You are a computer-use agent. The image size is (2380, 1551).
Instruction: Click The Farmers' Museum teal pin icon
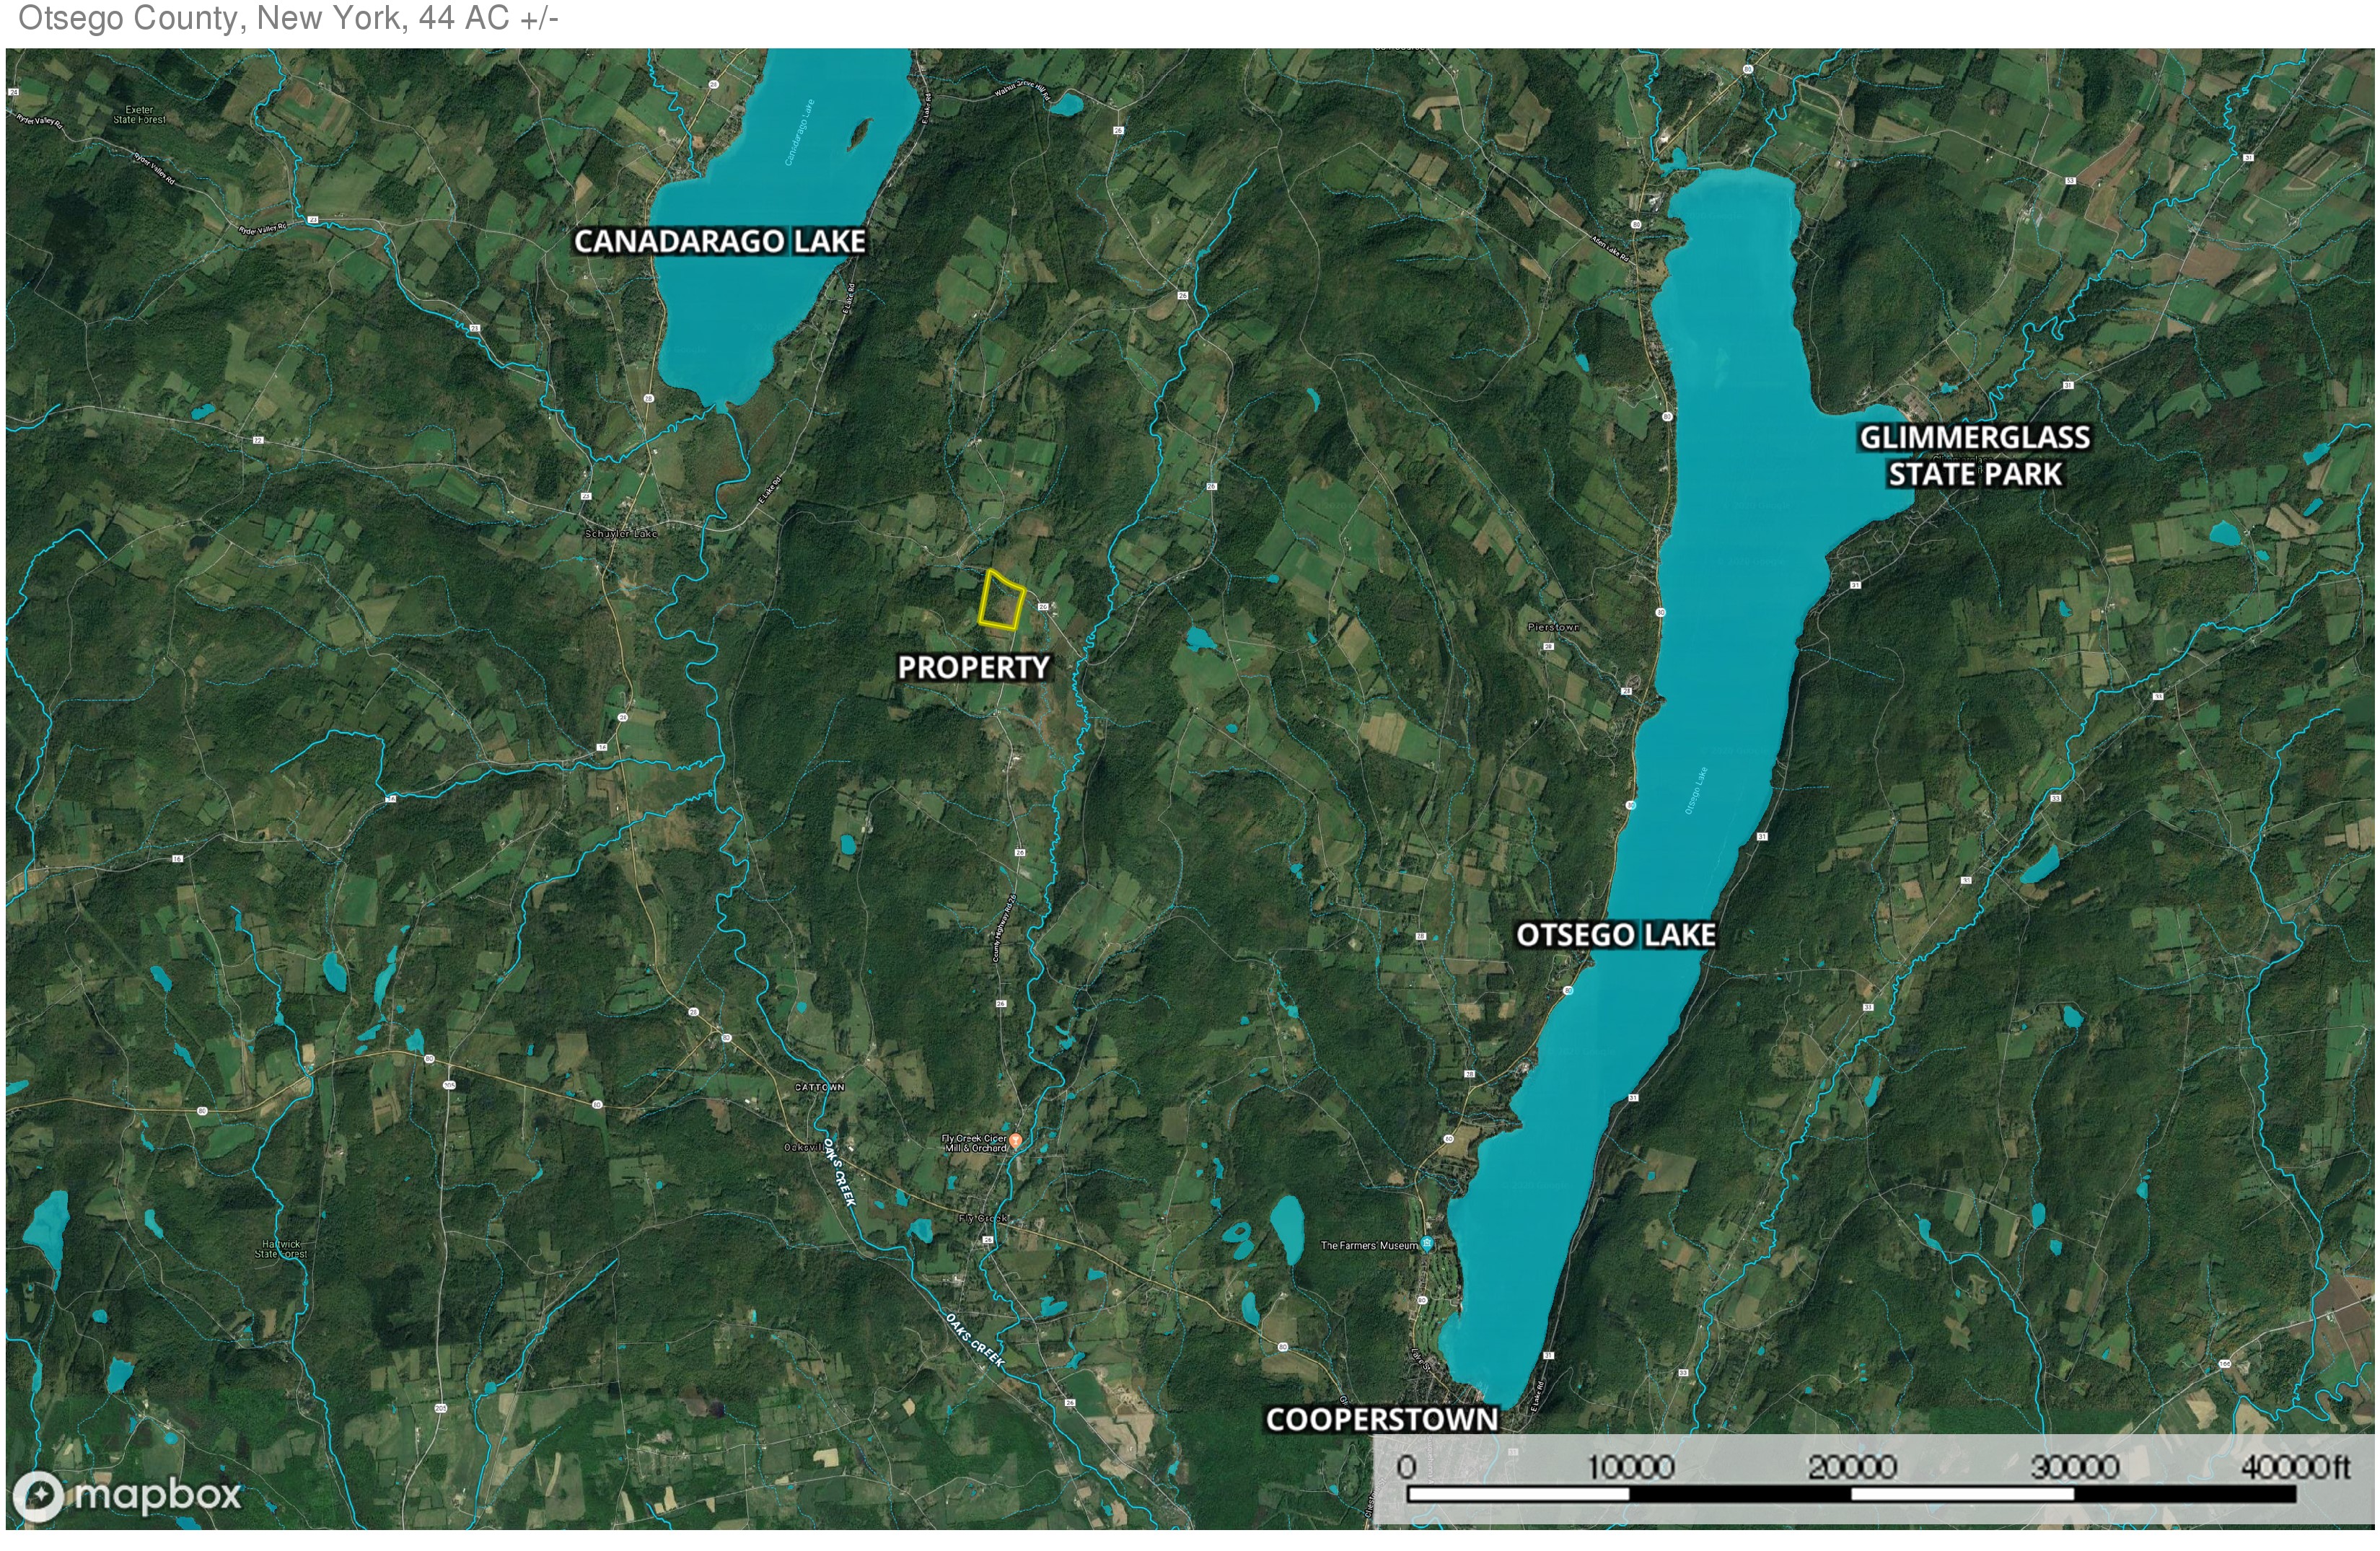(x=1428, y=1244)
